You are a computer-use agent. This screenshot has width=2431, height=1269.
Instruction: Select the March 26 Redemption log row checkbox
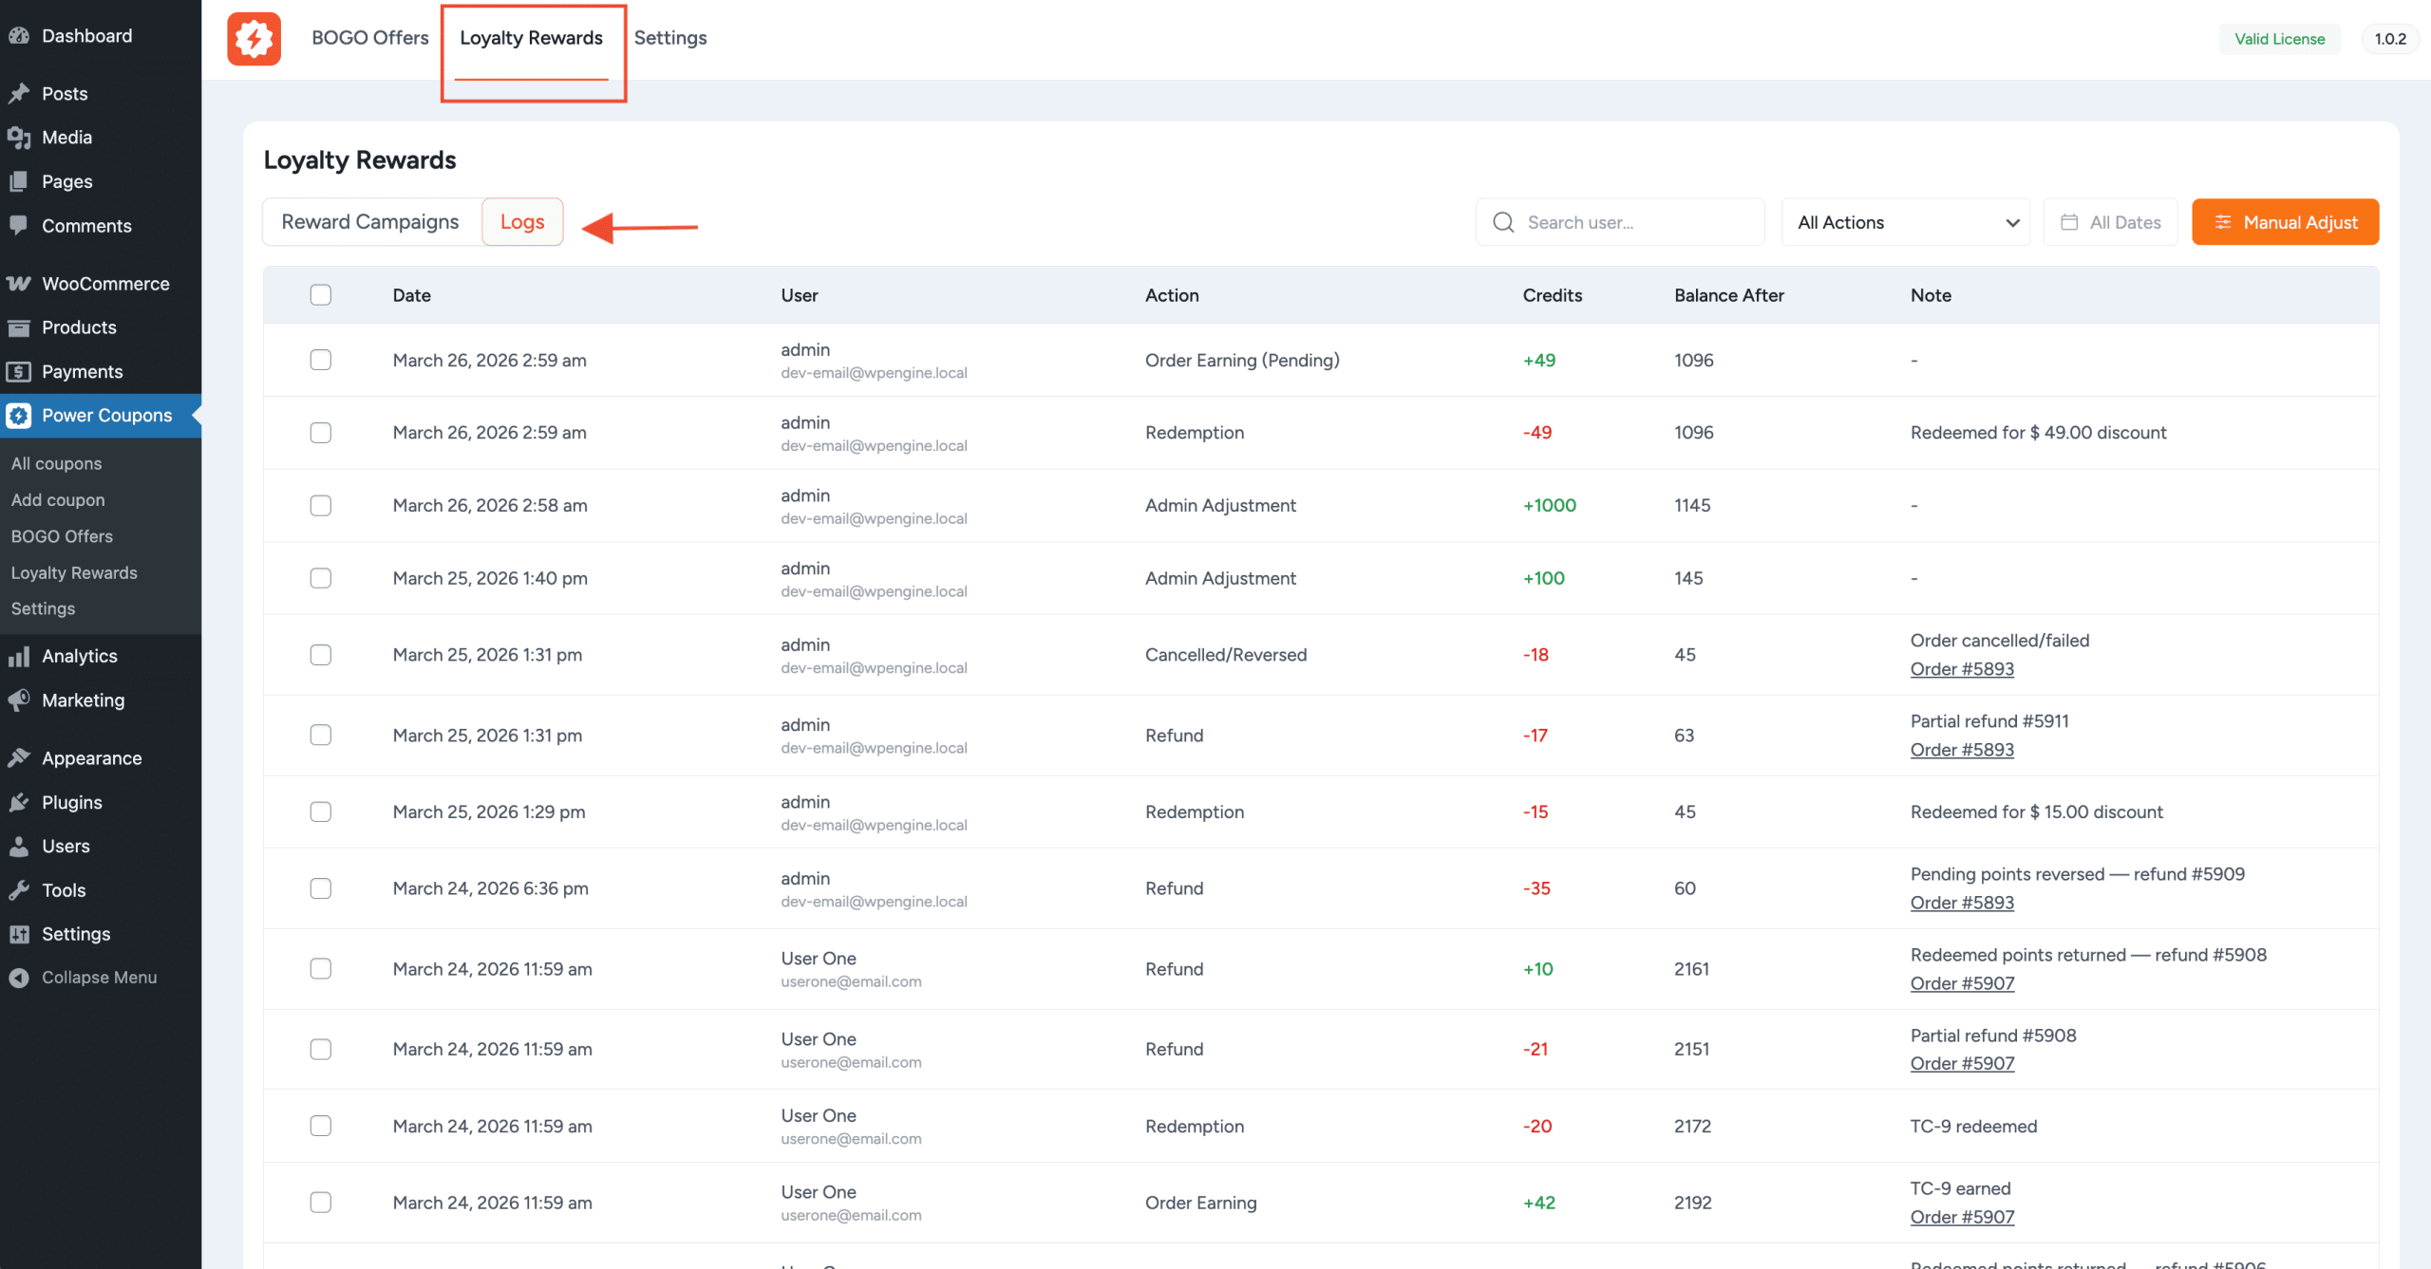coord(321,432)
